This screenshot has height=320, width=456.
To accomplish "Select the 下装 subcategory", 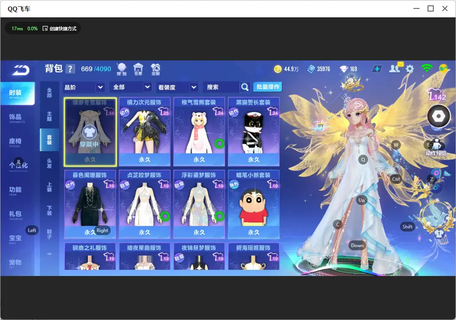I will click(x=49, y=211).
